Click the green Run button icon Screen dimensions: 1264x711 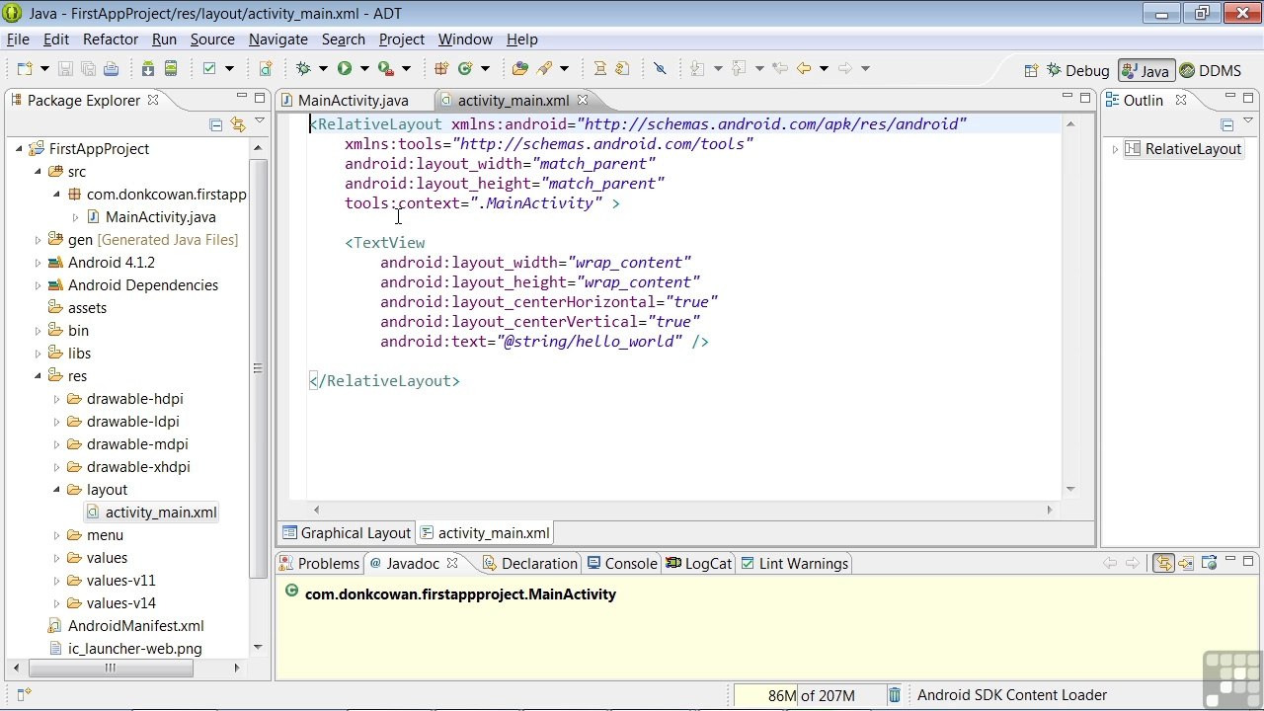click(344, 68)
